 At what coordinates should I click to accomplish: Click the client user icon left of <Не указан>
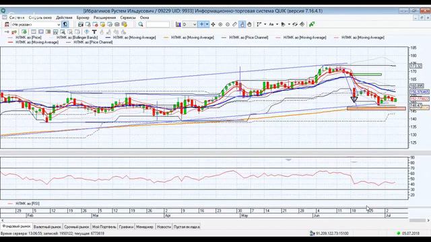point(7,24)
